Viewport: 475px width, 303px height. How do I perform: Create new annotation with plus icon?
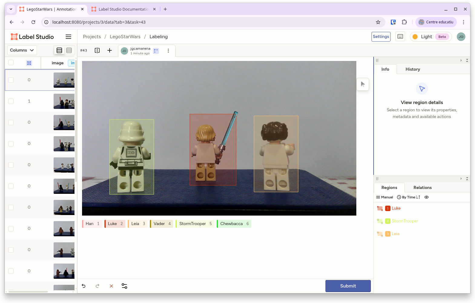pyautogui.click(x=110, y=50)
